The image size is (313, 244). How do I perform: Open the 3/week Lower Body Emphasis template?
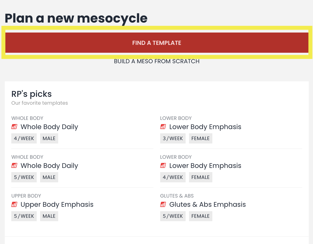[x=205, y=127]
